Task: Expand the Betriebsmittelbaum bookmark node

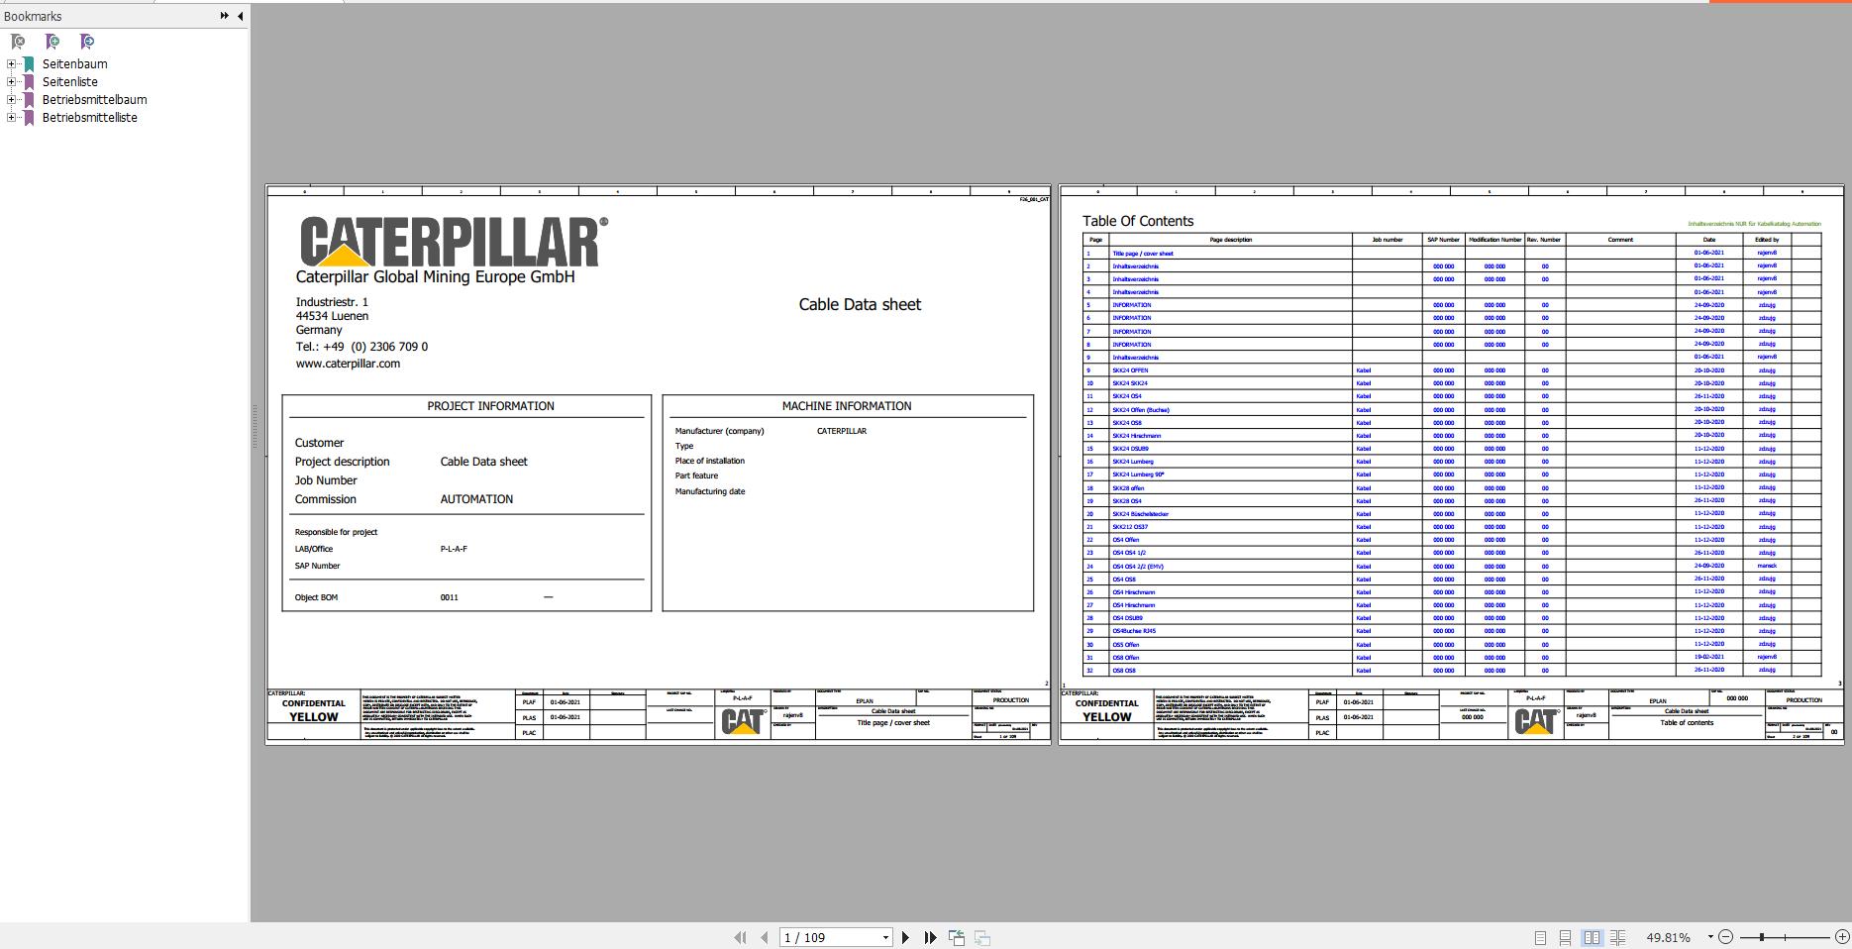Action: (12, 100)
